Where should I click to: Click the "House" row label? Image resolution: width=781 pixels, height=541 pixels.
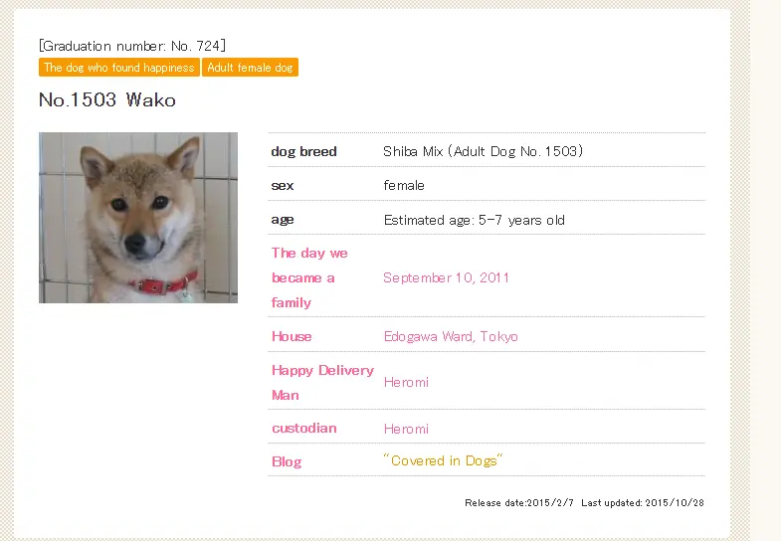pyautogui.click(x=292, y=337)
